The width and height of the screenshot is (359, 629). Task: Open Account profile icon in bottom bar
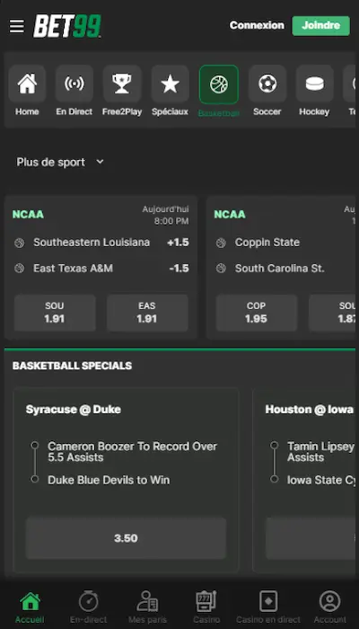[x=329, y=601]
